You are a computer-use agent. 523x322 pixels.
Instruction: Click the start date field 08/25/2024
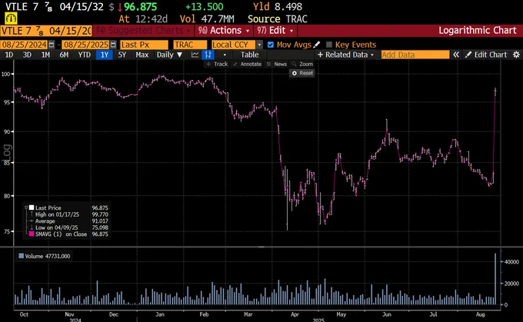click(24, 45)
